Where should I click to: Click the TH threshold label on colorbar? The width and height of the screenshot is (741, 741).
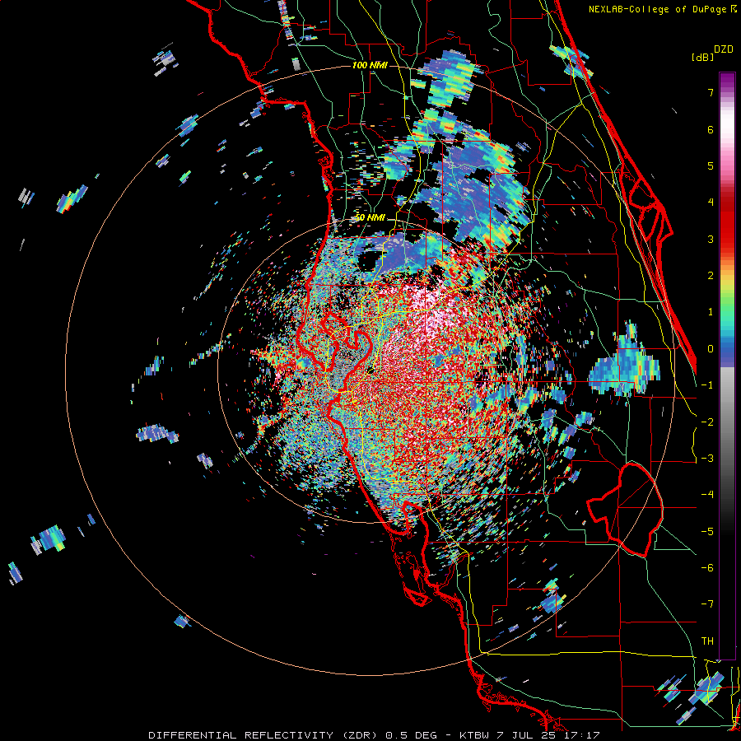point(707,641)
